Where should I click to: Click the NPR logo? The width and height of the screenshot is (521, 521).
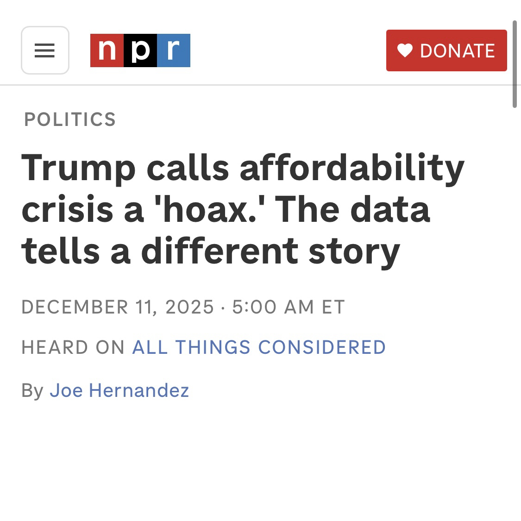pyautogui.click(x=140, y=50)
